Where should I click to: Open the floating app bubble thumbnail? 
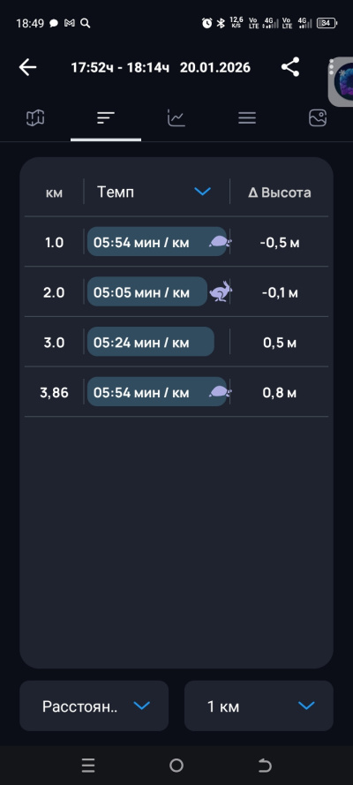coord(341,82)
